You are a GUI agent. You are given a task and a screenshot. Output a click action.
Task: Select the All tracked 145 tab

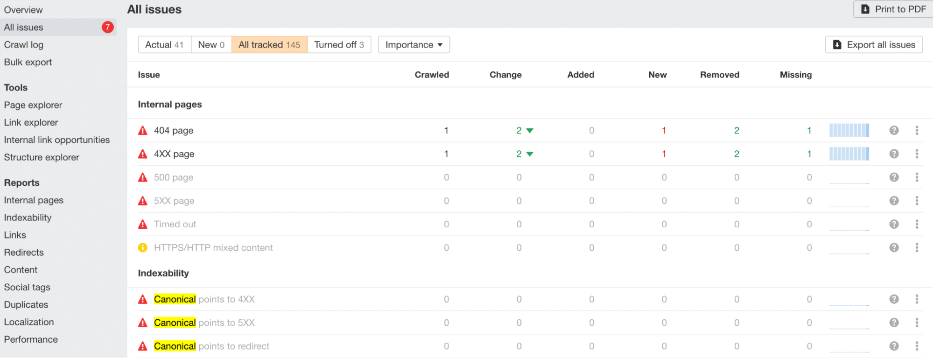click(x=269, y=45)
